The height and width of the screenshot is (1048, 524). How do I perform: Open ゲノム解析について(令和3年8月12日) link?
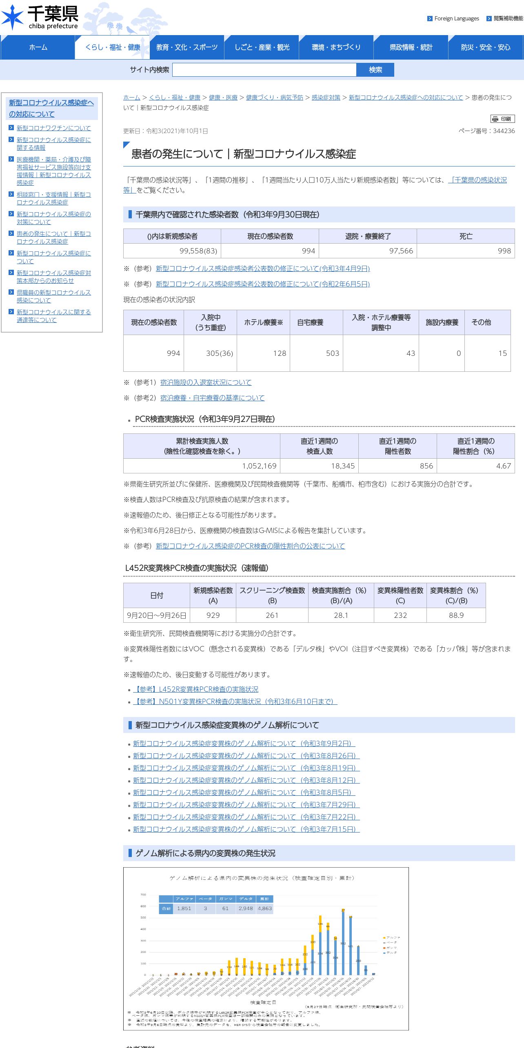click(x=246, y=780)
